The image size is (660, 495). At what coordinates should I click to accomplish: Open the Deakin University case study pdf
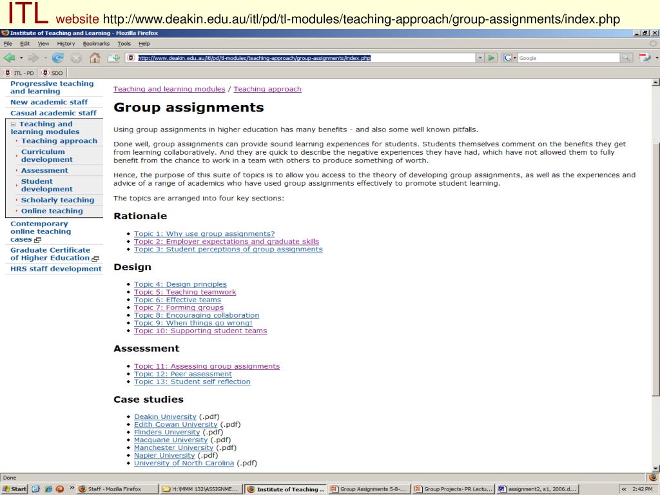(x=165, y=417)
